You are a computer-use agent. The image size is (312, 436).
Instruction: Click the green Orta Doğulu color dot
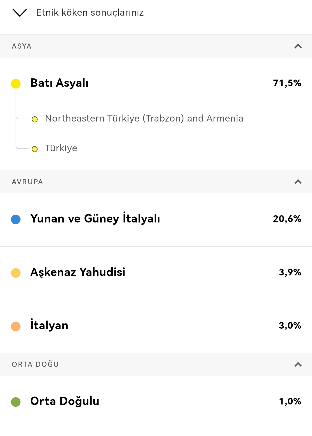(16, 402)
